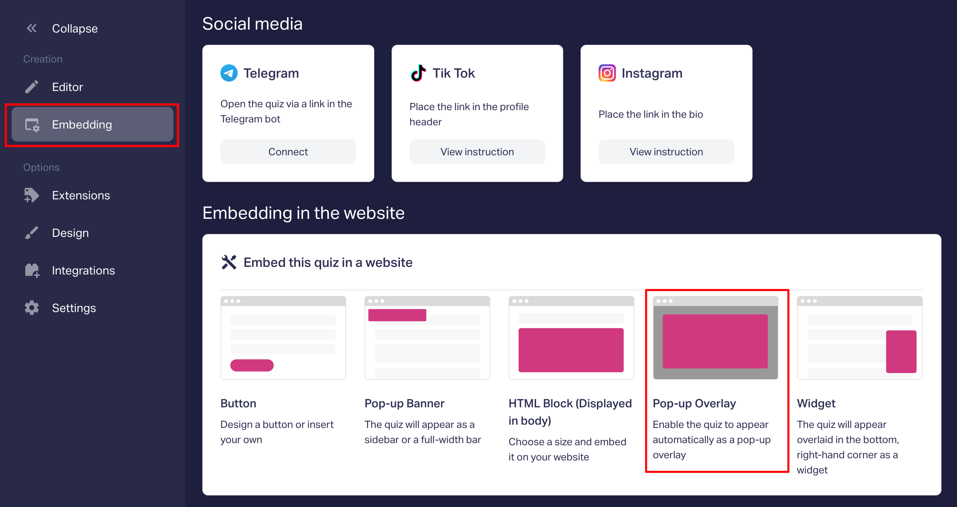Select the HTML Block embed preview
Viewport: 957px width, 507px height.
(x=571, y=338)
